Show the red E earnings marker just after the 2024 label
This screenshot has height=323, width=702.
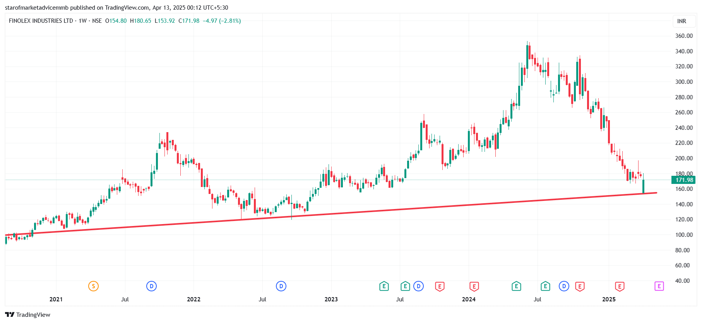point(474,286)
